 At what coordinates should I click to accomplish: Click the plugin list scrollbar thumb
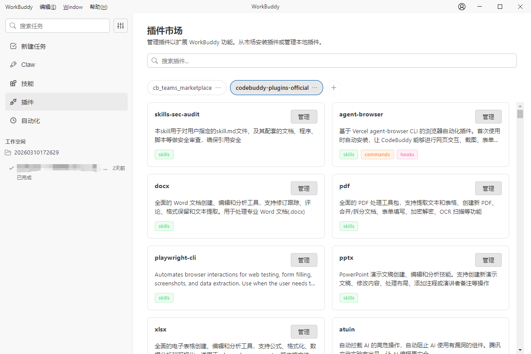(x=520, y=114)
